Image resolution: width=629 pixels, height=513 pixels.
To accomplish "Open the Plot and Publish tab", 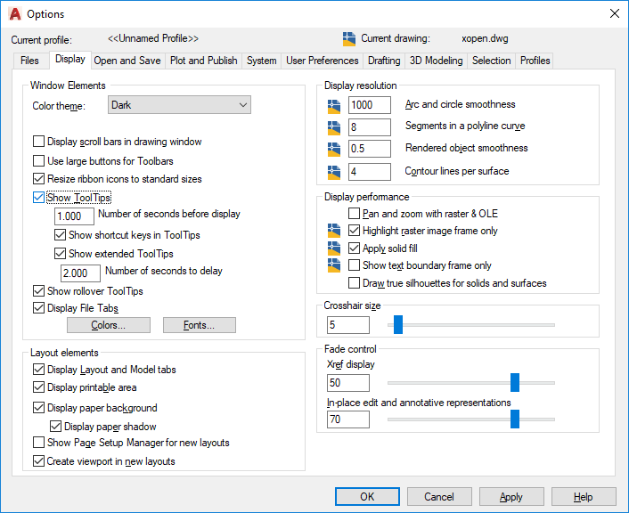I will (x=203, y=61).
